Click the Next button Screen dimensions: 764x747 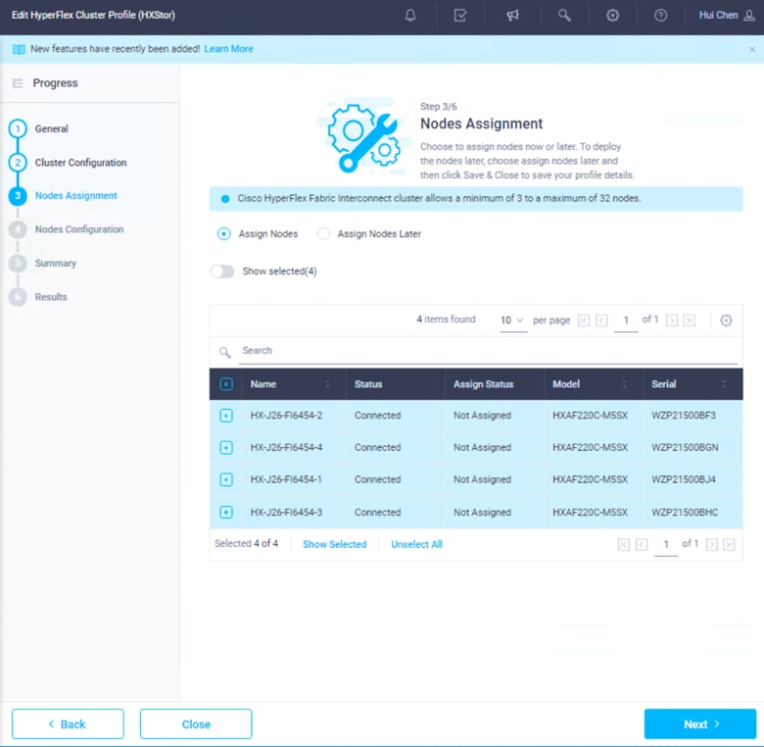tap(700, 724)
